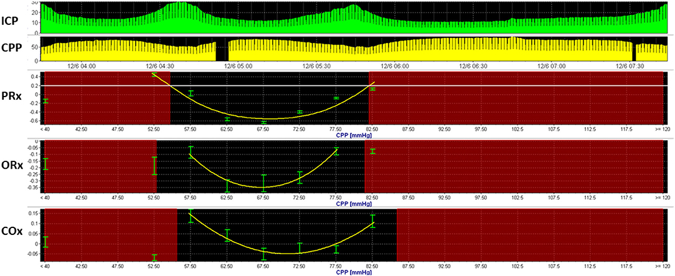
Task: Click the 82.50 tick label on PRx axis
Action: 372,129
